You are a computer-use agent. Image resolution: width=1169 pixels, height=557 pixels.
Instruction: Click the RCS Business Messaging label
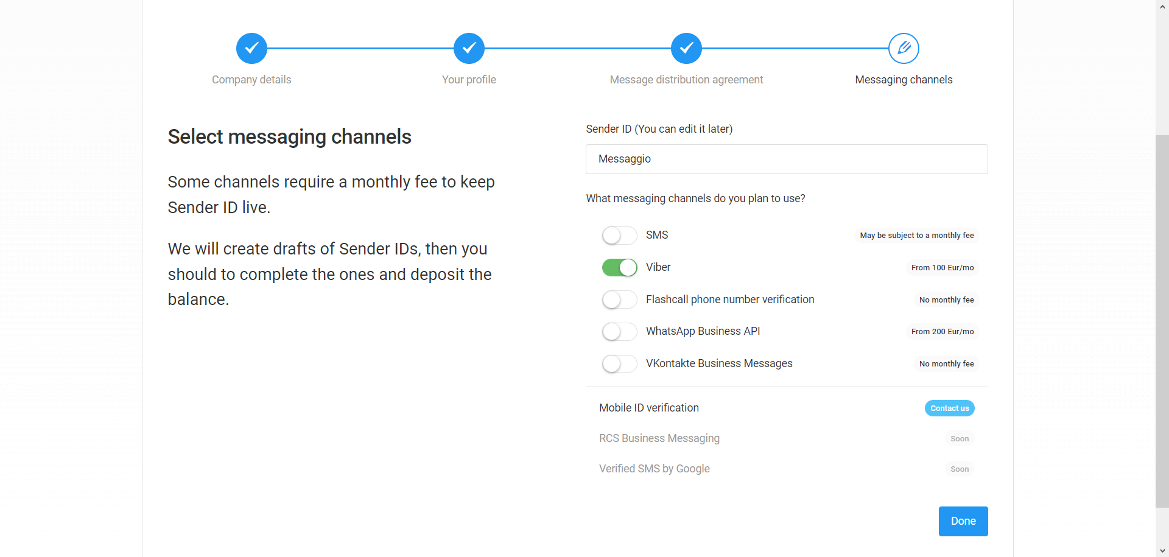click(x=659, y=438)
